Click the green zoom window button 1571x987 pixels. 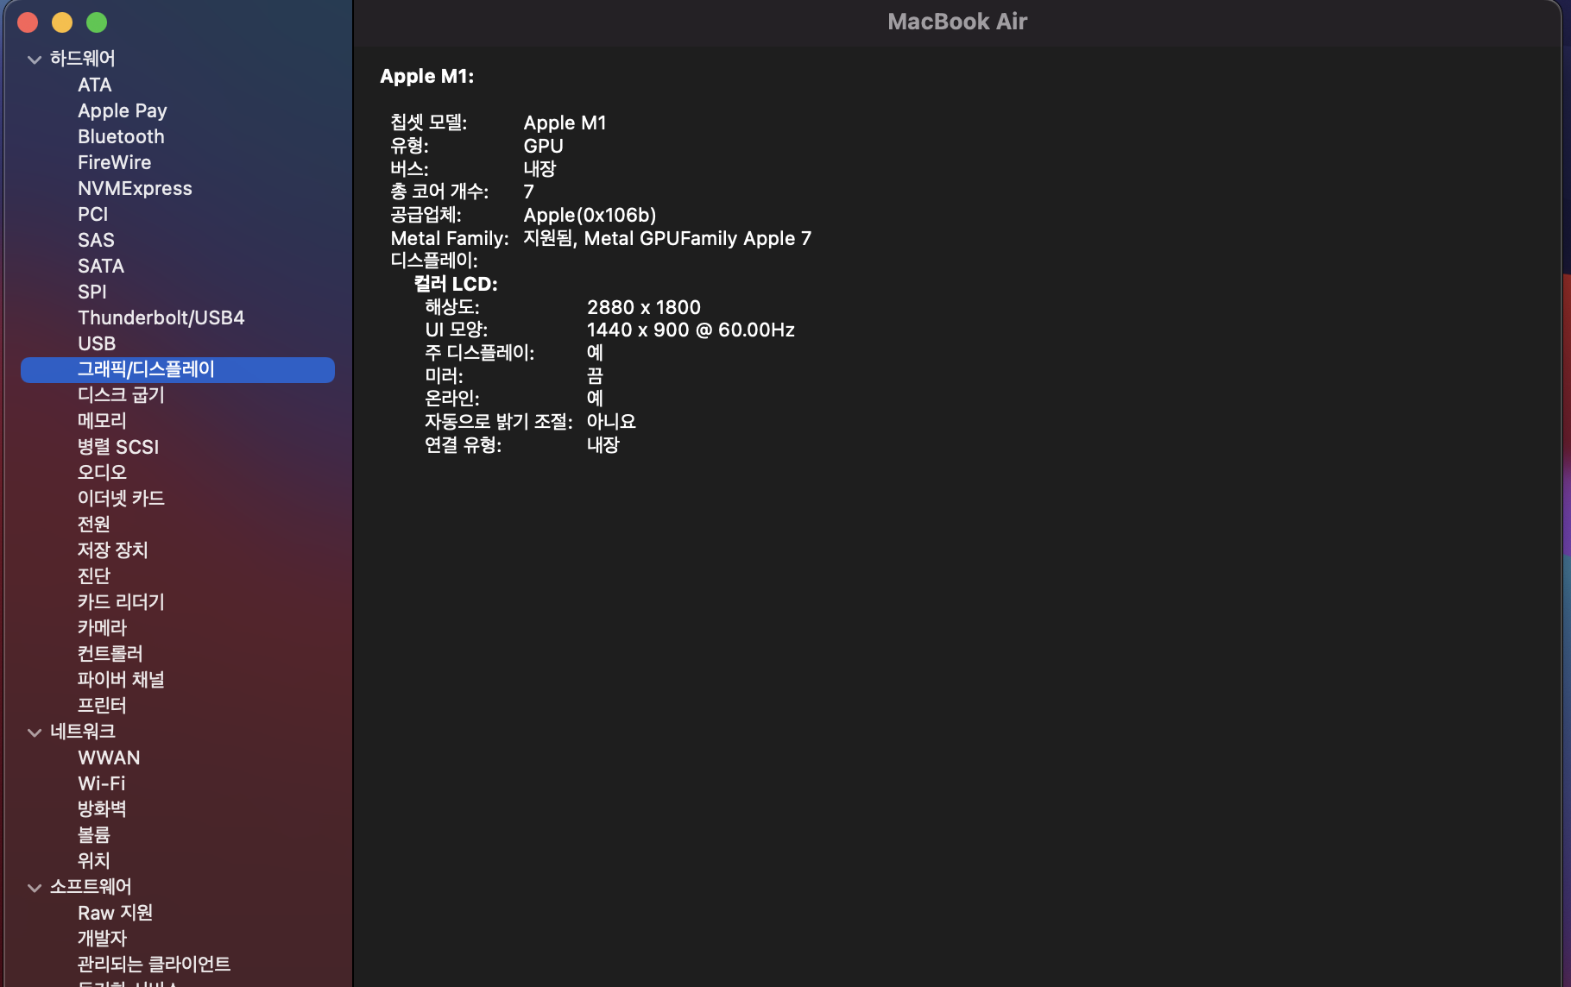(97, 22)
